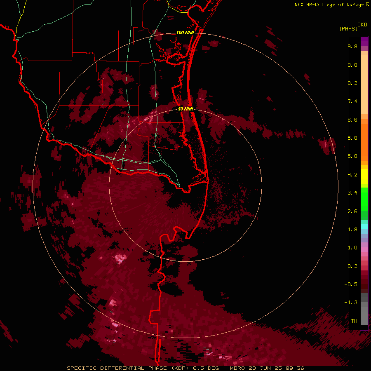Click the 9.0 color scale label
The width and height of the screenshot is (371, 371).
click(x=352, y=65)
